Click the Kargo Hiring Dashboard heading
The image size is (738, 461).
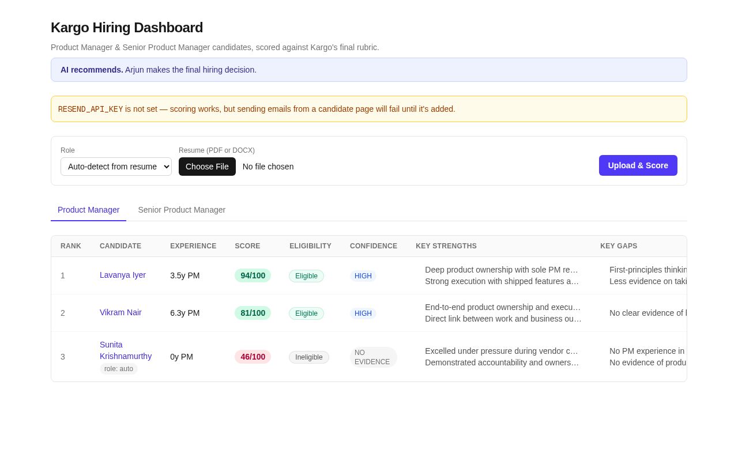(127, 28)
